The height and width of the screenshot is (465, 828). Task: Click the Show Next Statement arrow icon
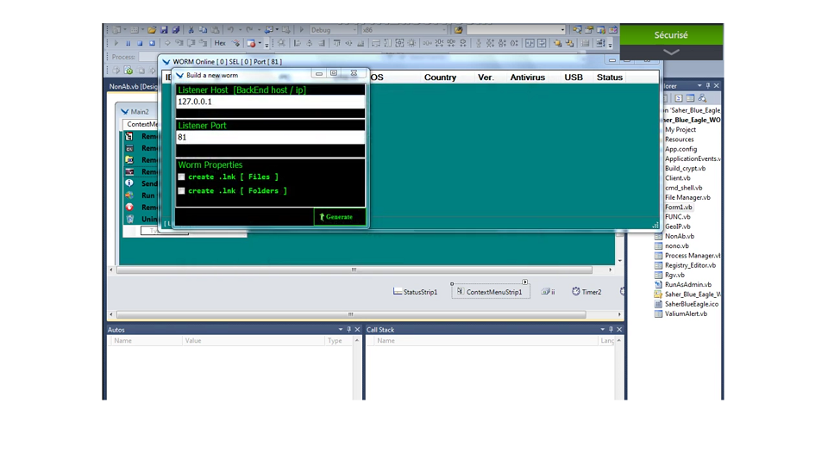point(166,43)
